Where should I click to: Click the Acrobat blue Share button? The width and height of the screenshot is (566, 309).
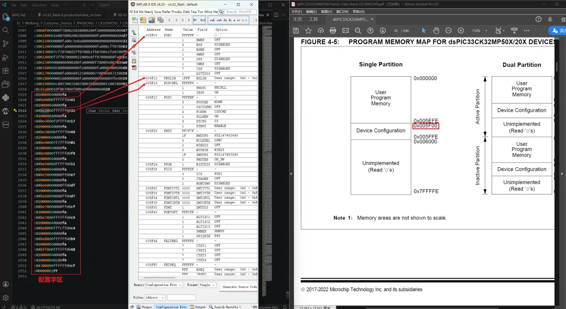557,31
